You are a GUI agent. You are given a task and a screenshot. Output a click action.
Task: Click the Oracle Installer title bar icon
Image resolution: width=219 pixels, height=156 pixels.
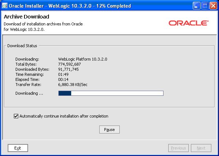click(5, 6)
